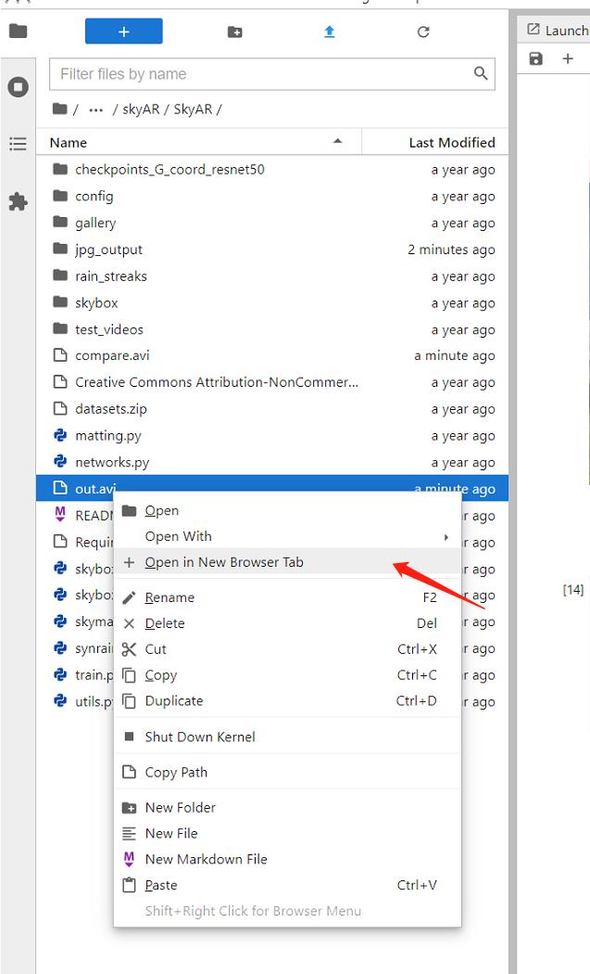Sort files by Last Modified column
Screen dimensions: 590x974
(435, 142)
